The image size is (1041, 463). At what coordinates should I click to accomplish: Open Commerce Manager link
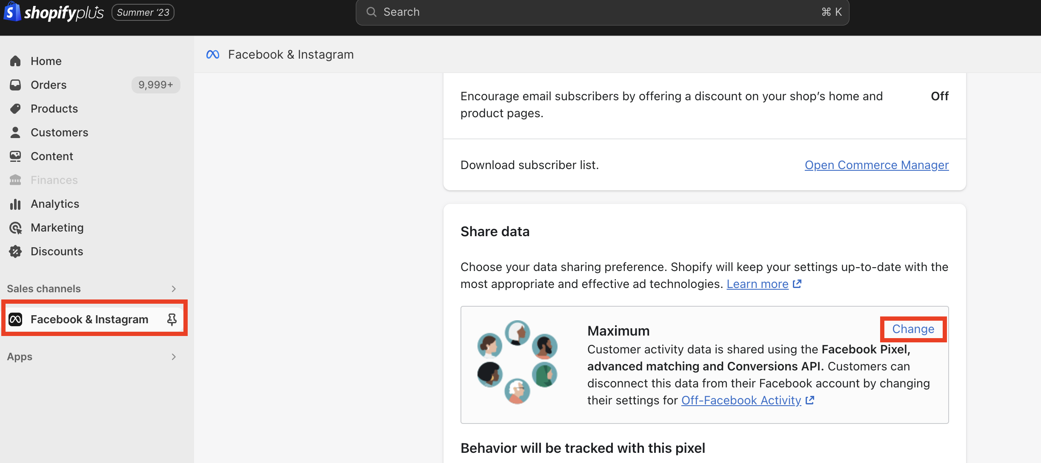pyautogui.click(x=877, y=165)
